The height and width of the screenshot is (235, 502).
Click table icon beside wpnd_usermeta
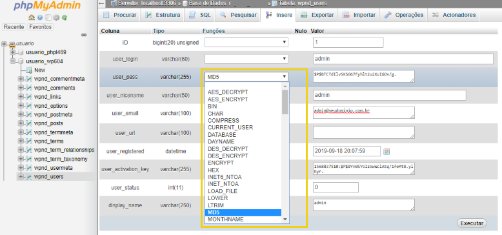click(28, 168)
